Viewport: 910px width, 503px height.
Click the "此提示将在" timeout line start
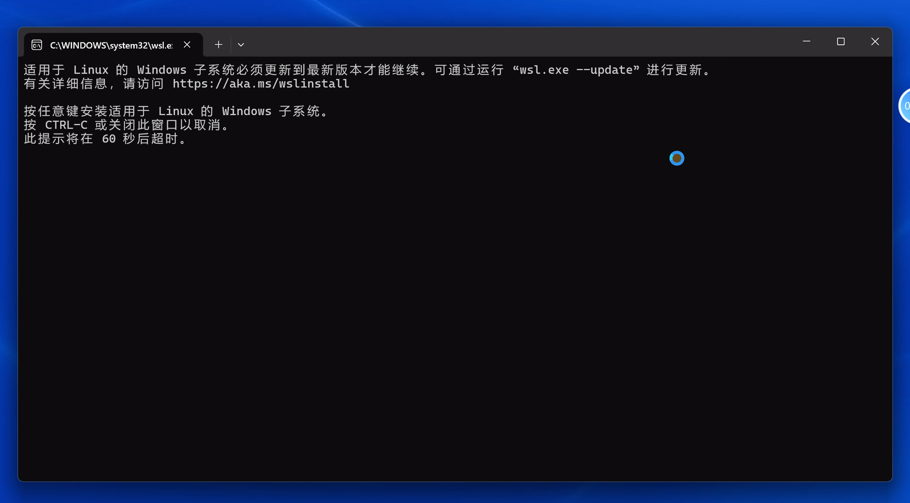click(x=58, y=139)
